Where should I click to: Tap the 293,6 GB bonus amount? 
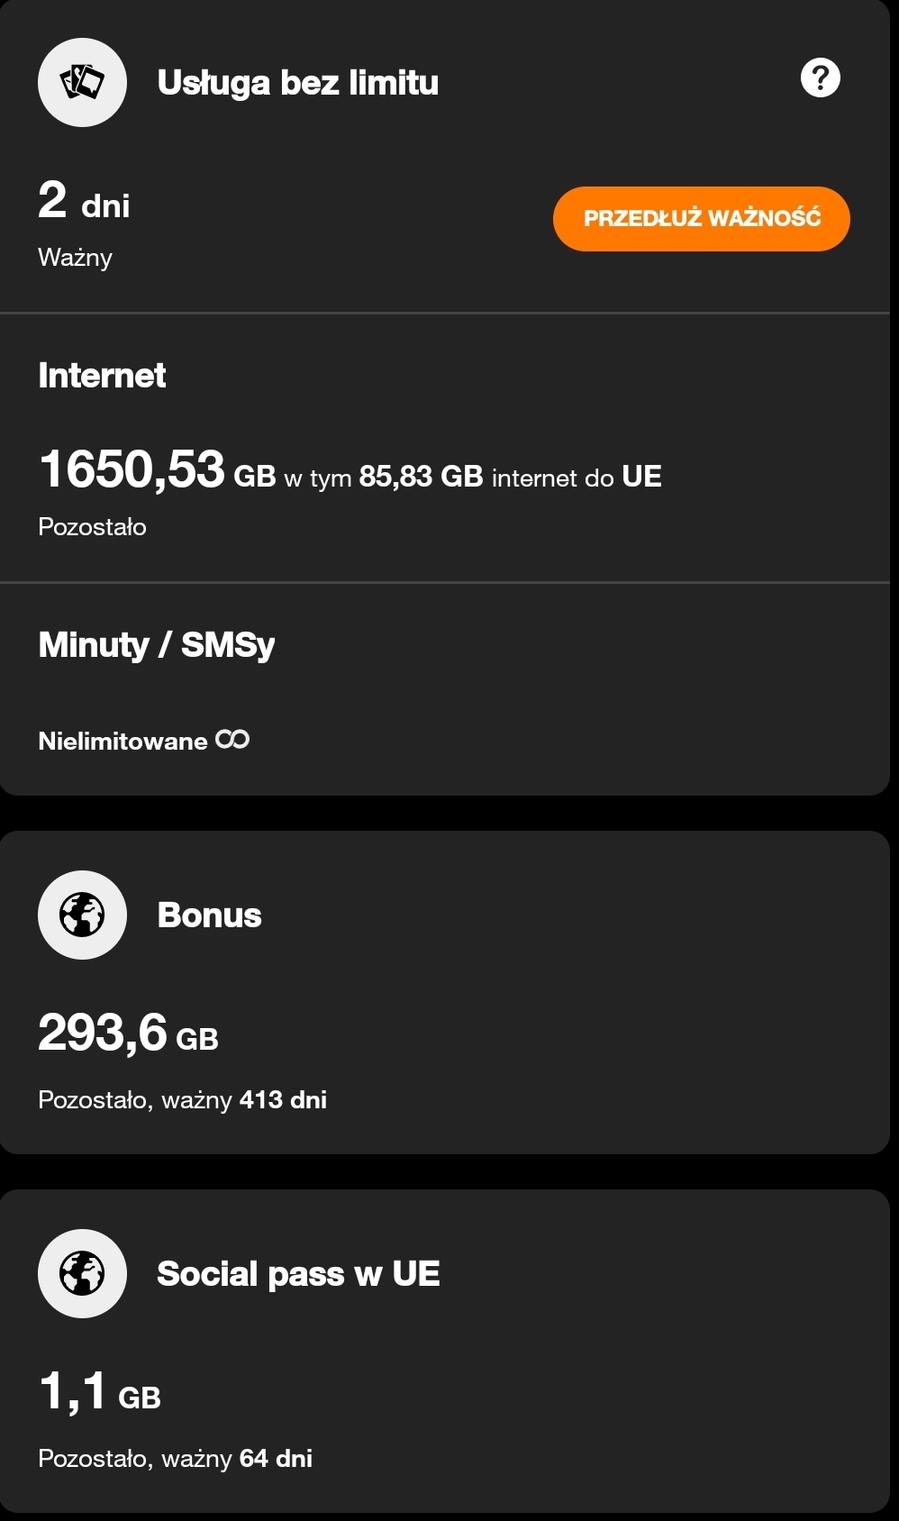(128, 1034)
